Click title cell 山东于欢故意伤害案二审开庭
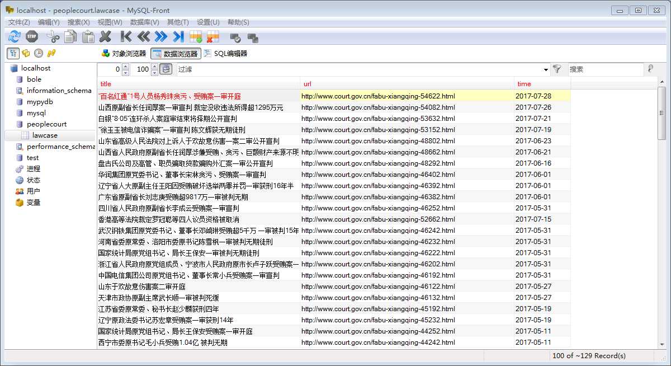The height and width of the screenshot is (366, 671). point(199,287)
